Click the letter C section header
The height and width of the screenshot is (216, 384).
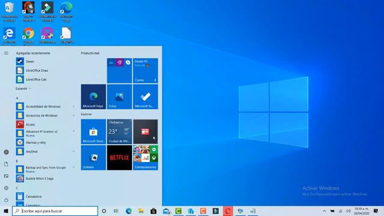pyautogui.click(x=17, y=188)
